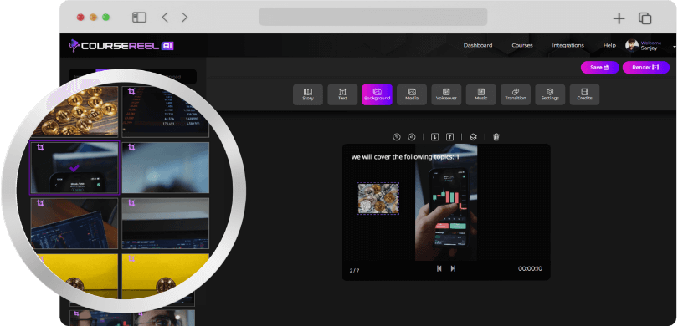
Task: Open the editor Settings tool
Action: [x=550, y=94]
